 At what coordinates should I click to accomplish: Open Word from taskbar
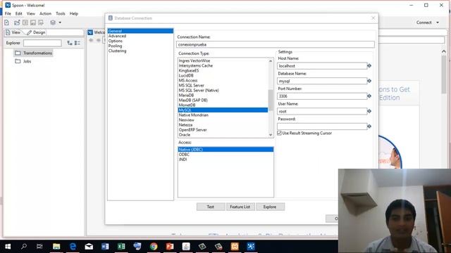click(x=105, y=247)
